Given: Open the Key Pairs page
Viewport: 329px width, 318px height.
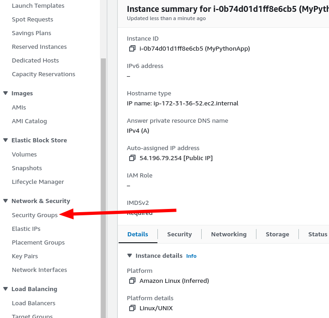Looking at the screenshot, I should coord(25,256).
